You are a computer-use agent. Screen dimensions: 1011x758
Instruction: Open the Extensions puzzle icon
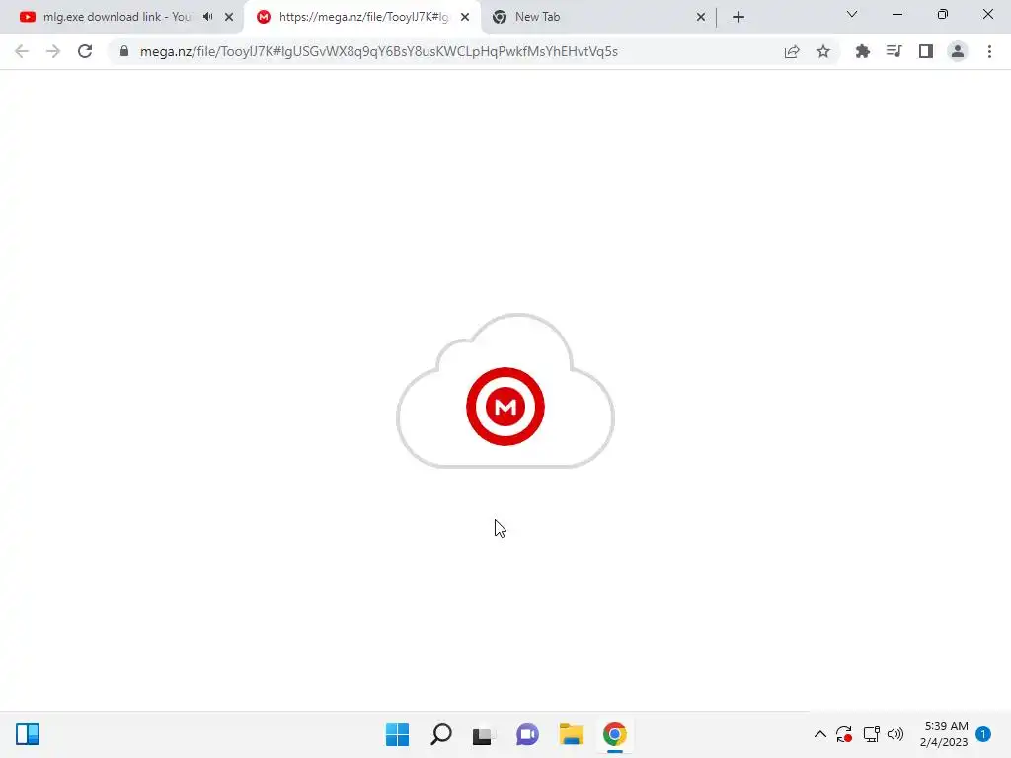862,51
